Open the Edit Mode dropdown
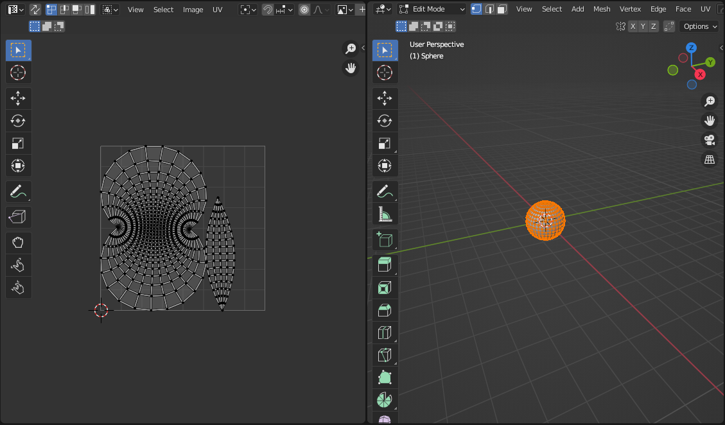Screen dimensions: 725x425 [x=431, y=9]
